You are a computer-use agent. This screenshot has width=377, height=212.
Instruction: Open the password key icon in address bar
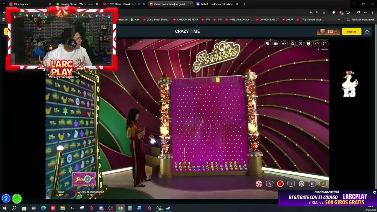(311, 12)
